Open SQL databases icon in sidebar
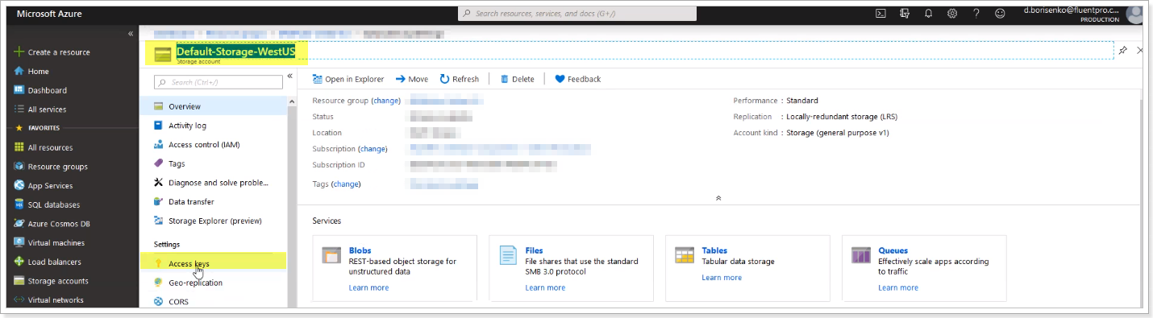The height and width of the screenshot is (318, 1153). click(19, 204)
